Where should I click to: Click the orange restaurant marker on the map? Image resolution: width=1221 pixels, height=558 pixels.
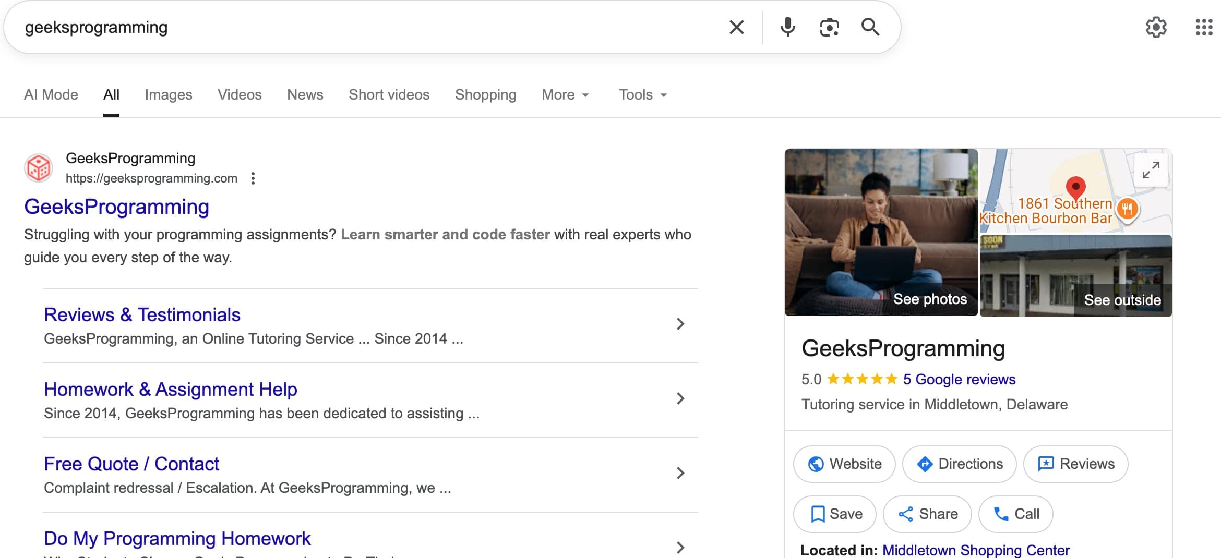point(1127,210)
